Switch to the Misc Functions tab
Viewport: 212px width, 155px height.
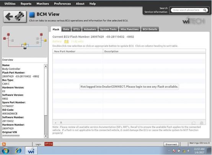pyautogui.click(x=130, y=29)
